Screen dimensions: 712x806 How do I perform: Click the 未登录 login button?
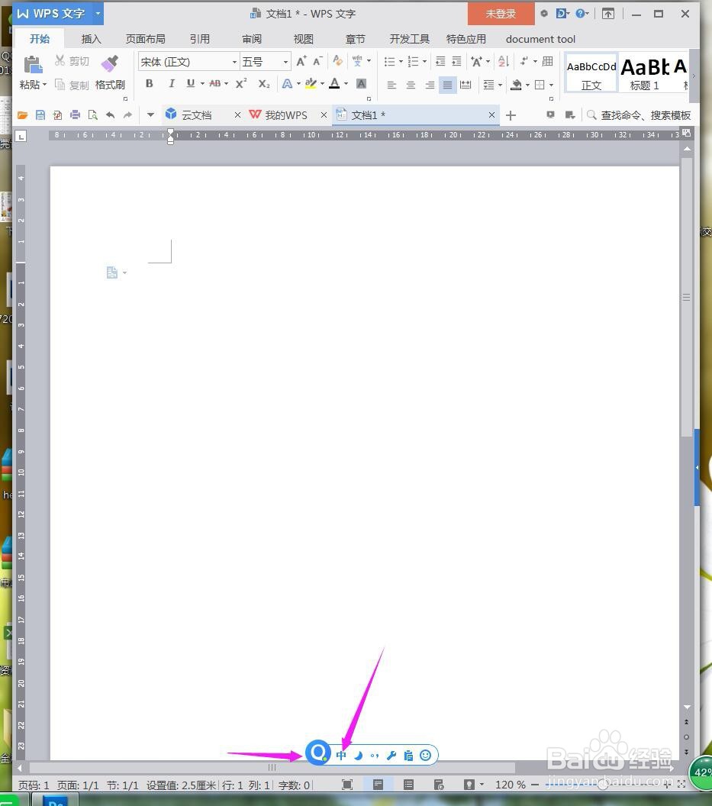[x=501, y=14]
